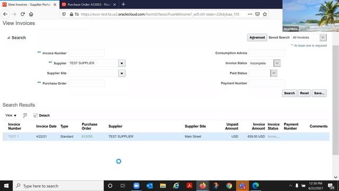The width and height of the screenshot is (339, 191).
Task: Click the 639.00 USD amount cell
Action: tap(256, 137)
